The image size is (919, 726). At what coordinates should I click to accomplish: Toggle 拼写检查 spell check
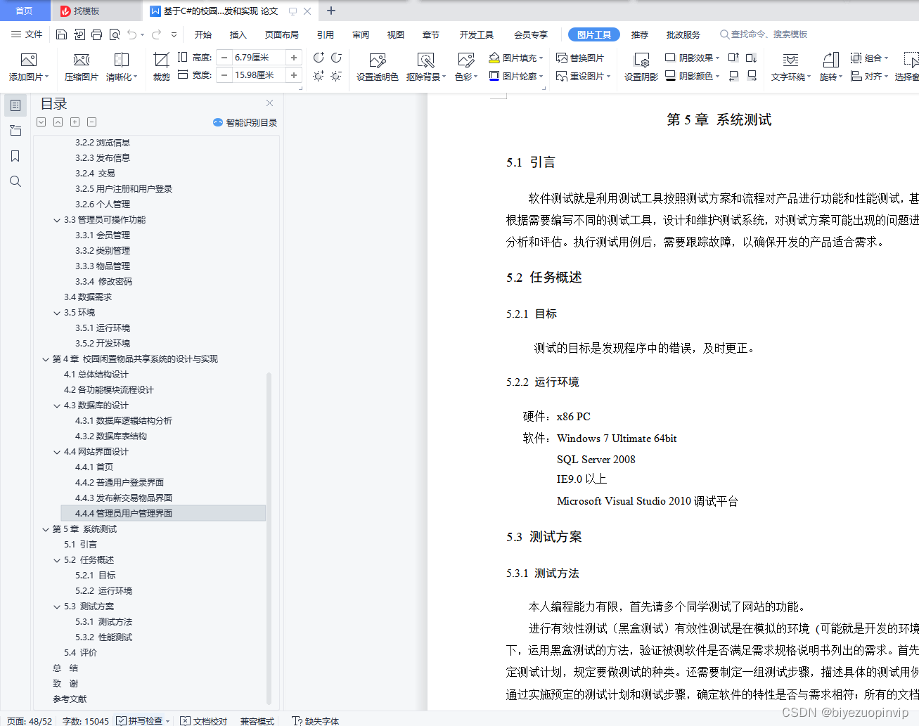(x=143, y=720)
